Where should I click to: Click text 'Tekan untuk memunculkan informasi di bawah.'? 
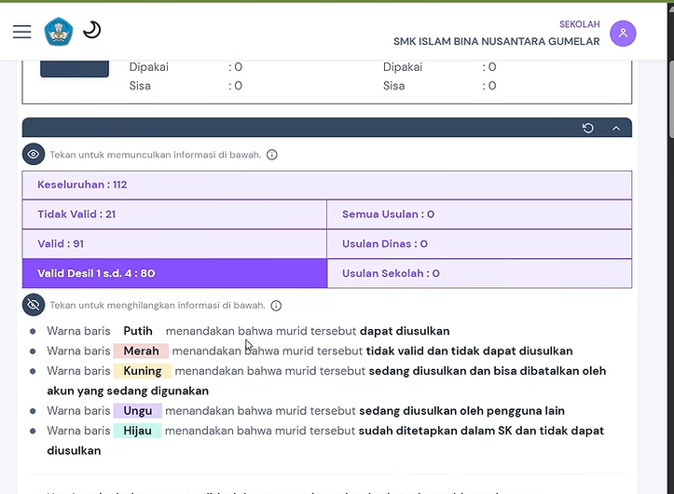156,155
